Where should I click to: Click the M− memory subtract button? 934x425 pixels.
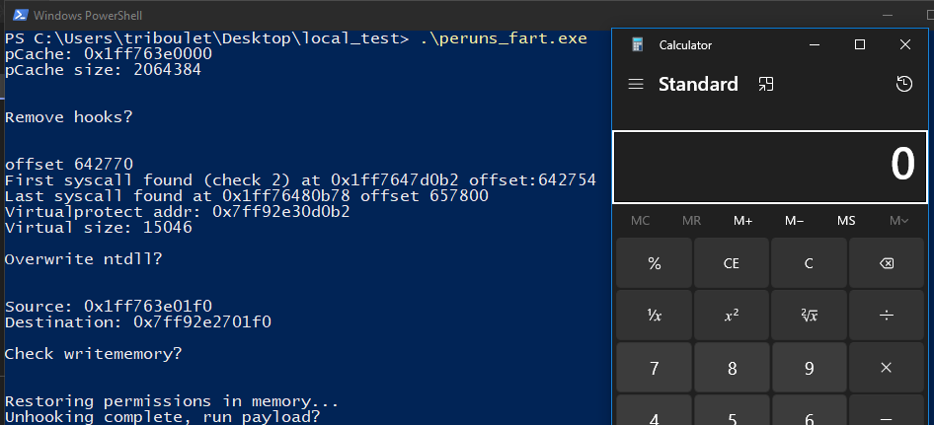(795, 221)
